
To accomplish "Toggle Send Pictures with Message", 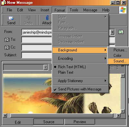I will [80, 89].
